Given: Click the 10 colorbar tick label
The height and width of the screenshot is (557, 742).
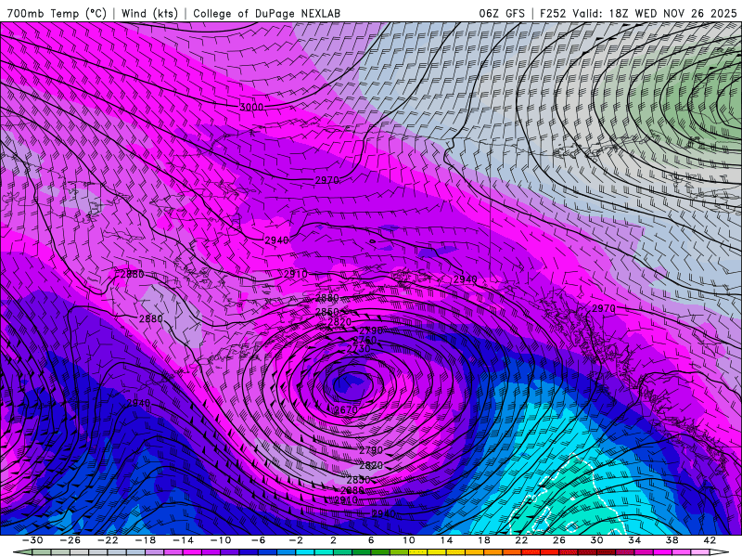Looking at the screenshot, I should coord(408,540).
